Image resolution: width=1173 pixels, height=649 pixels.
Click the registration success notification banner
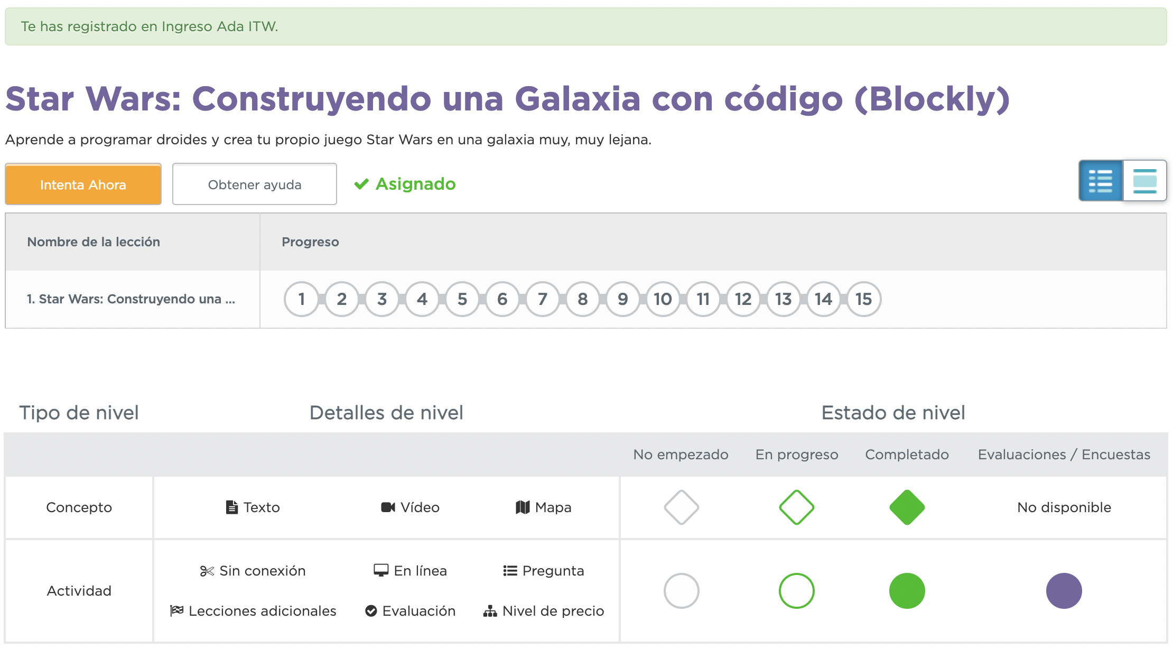click(585, 26)
